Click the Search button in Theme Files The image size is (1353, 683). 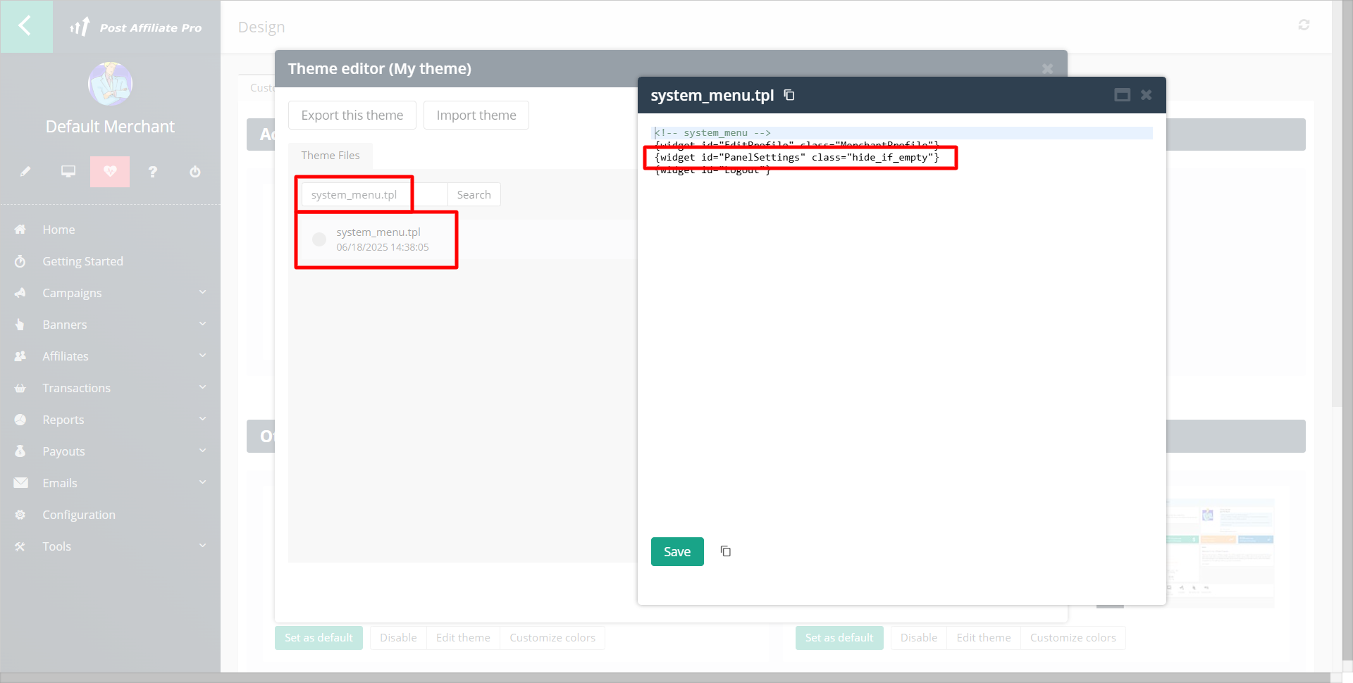pyautogui.click(x=474, y=195)
